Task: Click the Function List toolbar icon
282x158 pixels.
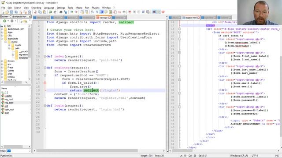Action: click(115, 12)
